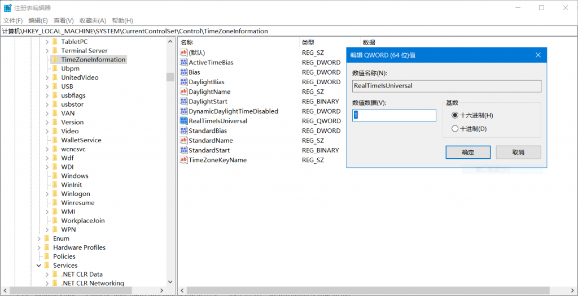Viewport: 578px width, 296px height.
Task: Close the 编辑 QWORD dialog
Action: click(x=538, y=55)
